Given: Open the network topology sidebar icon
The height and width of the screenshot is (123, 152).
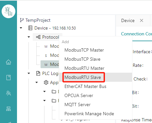Looking at the screenshot, I should [8, 109].
